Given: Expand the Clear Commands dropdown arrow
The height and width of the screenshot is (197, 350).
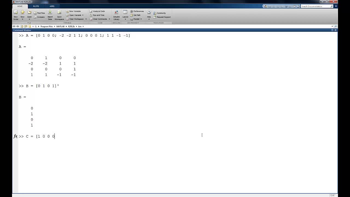Looking at the screenshot, I should click(109, 19).
